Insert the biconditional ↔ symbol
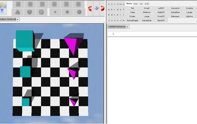This screenshot has height=124, width=197. coord(121,4)
